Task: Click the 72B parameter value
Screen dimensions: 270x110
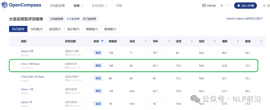Action: coord(111,53)
